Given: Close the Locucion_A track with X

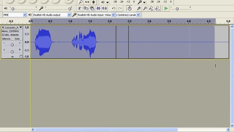Looking at the screenshot, I should coord(3,27).
